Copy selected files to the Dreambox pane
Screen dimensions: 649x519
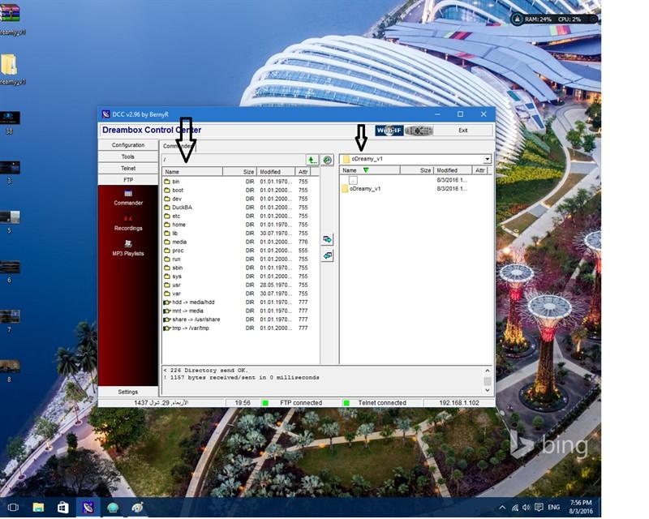coord(328,255)
